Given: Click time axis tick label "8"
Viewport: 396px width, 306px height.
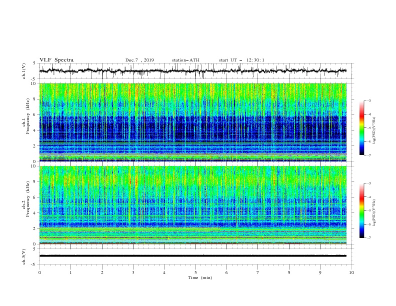Looking at the screenshot, I should [289, 272].
